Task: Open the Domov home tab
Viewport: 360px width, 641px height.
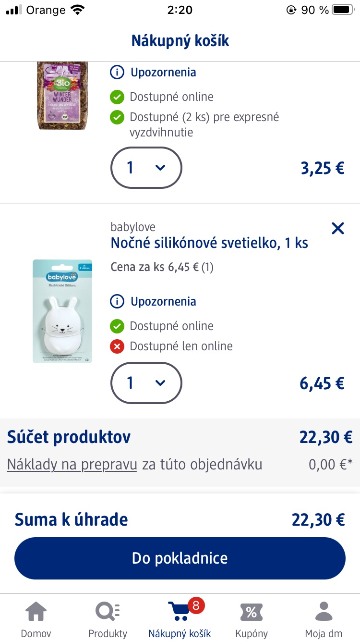Action: 36,619
